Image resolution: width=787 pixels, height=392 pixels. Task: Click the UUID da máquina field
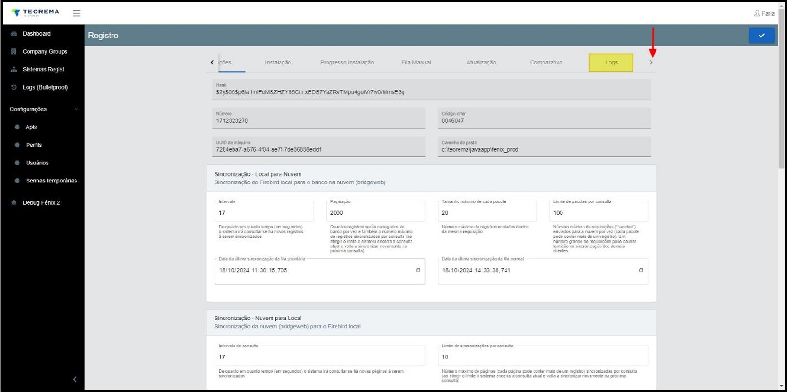(319, 146)
